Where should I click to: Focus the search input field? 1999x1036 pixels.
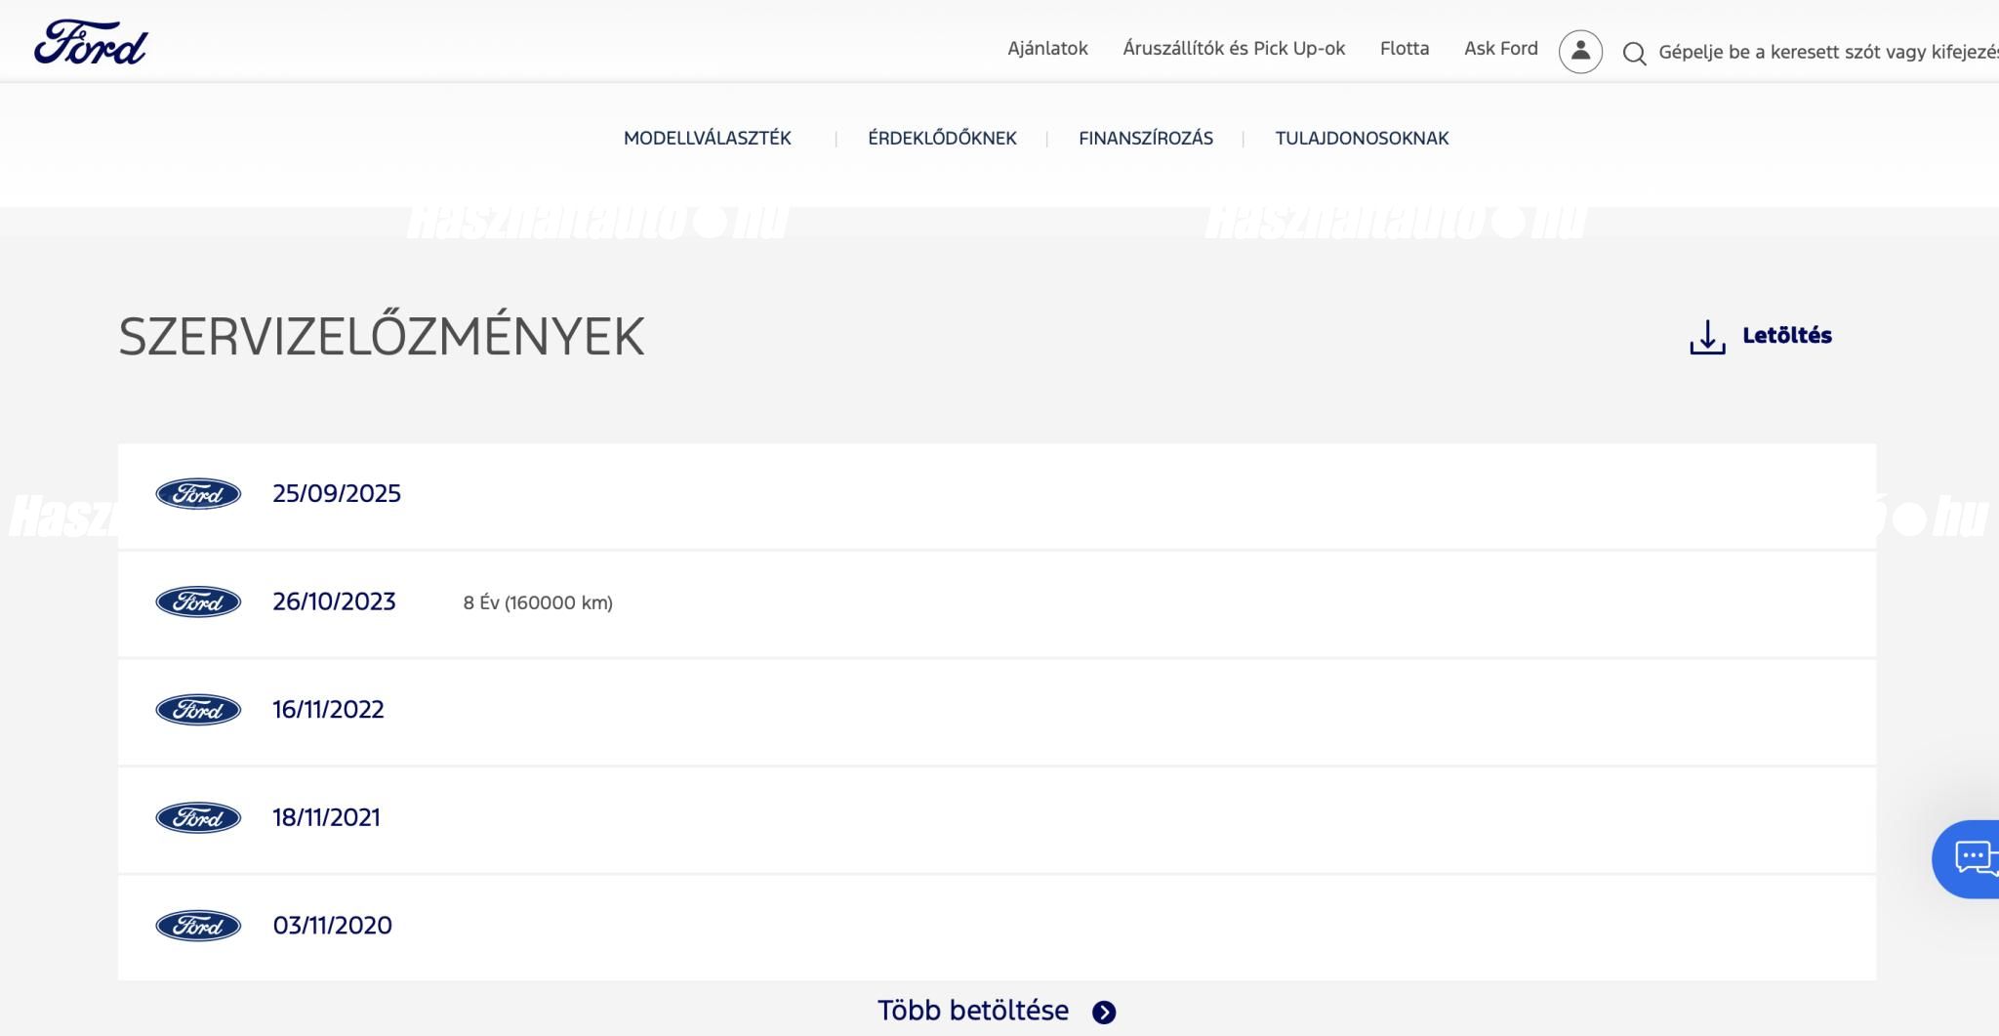pyautogui.click(x=1828, y=53)
